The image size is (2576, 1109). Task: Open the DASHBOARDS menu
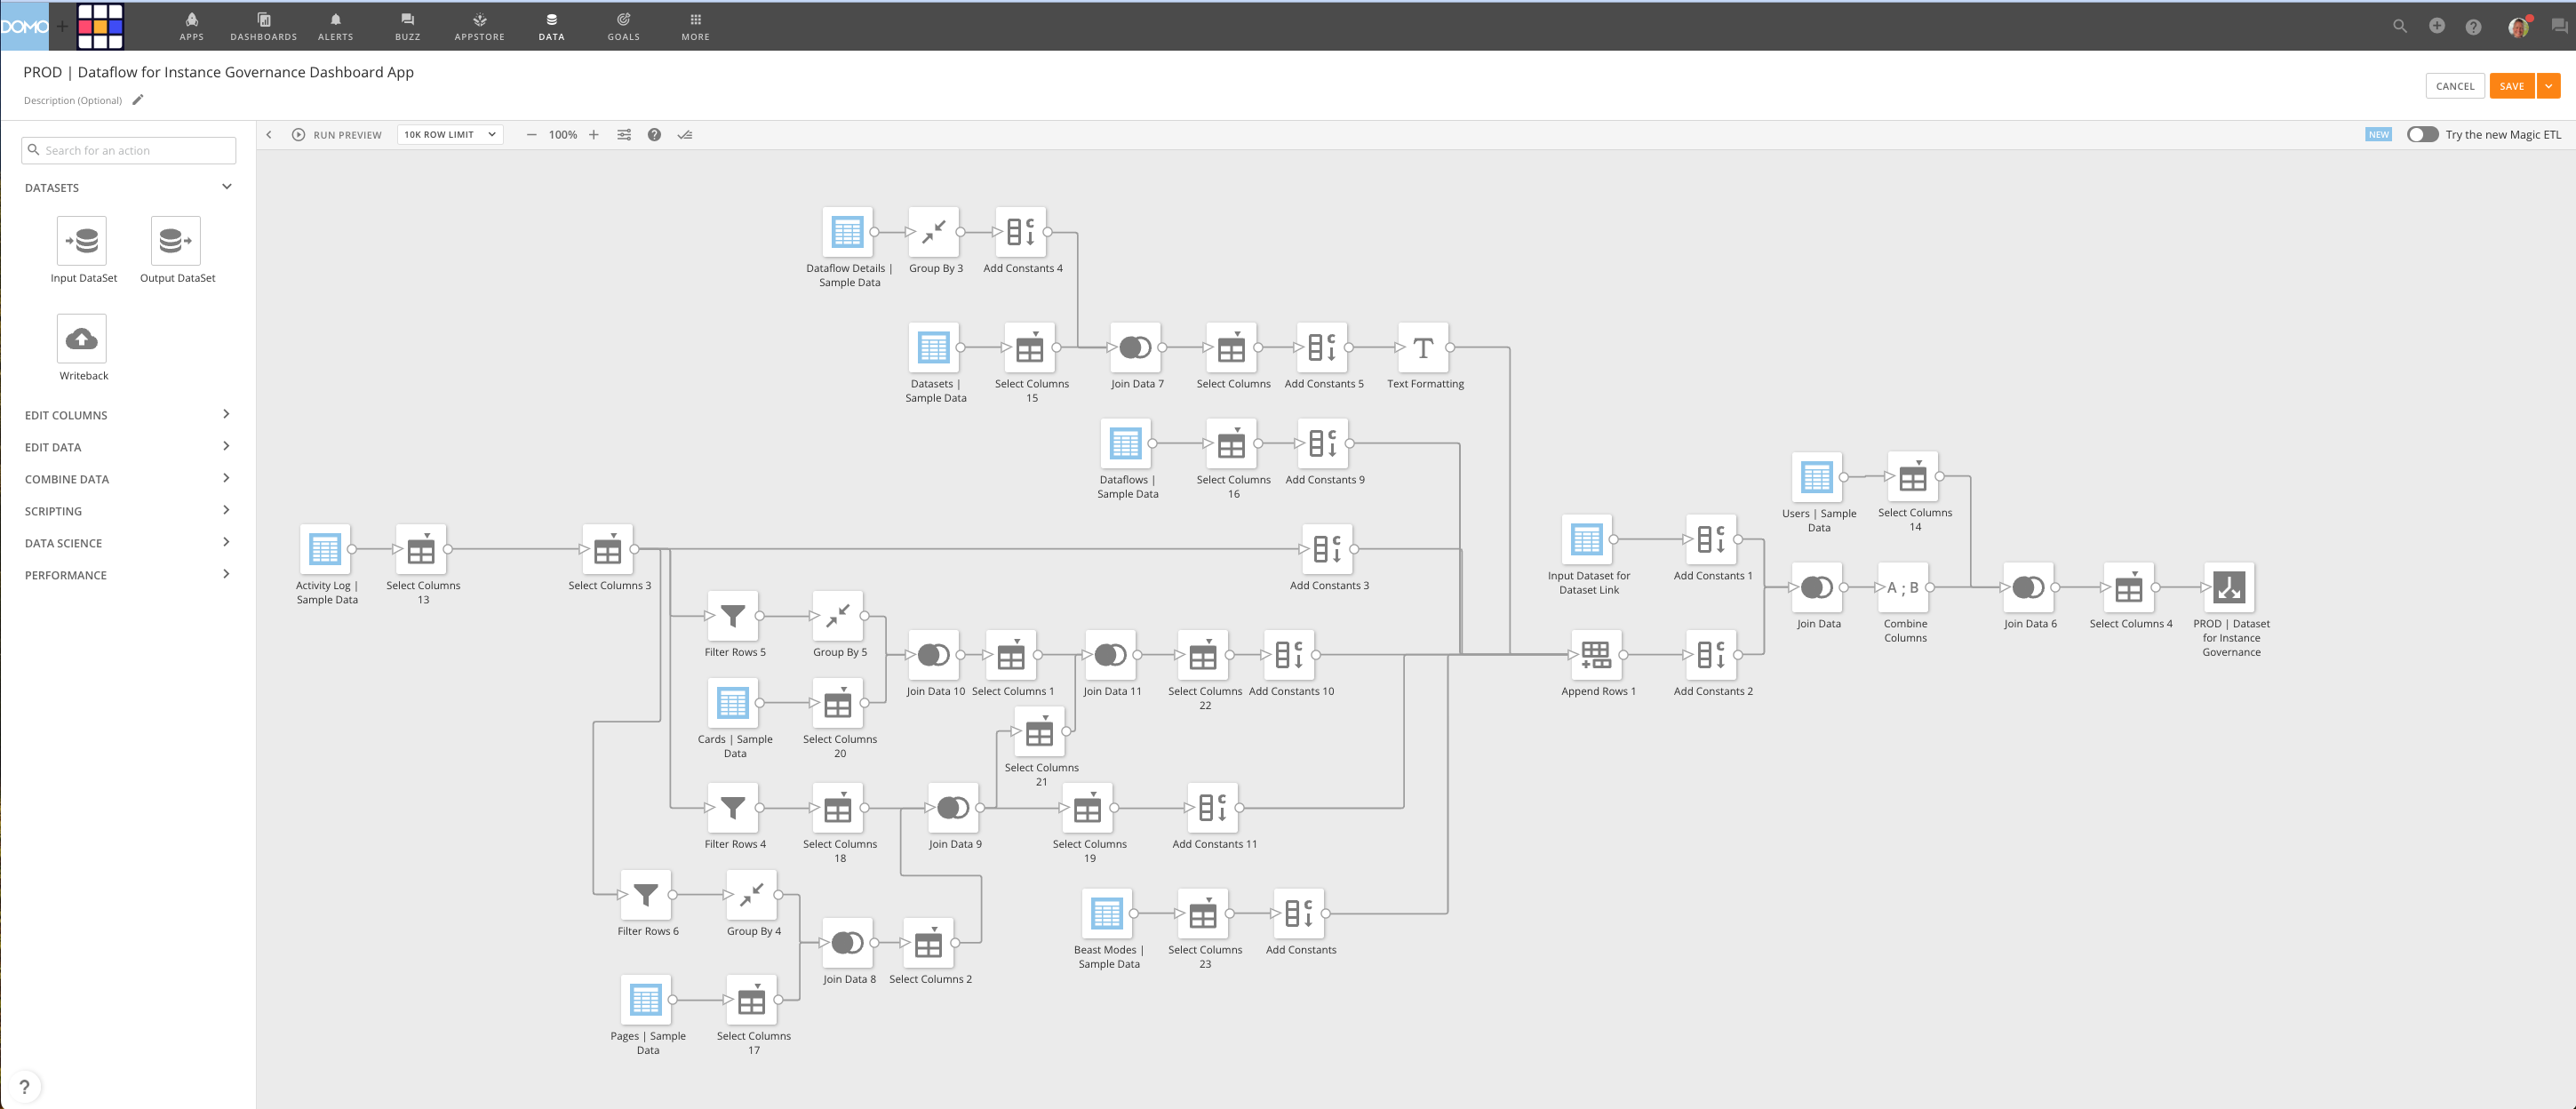[263, 27]
